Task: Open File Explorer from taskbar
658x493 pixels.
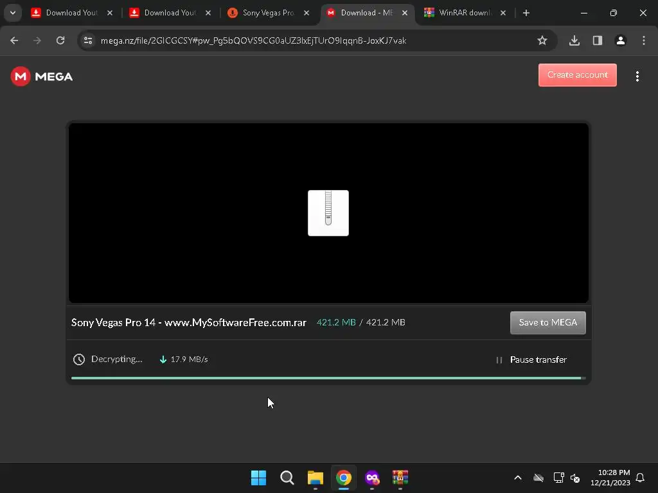Action: (x=315, y=478)
